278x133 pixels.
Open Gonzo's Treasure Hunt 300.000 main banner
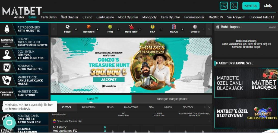tap(131, 65)
